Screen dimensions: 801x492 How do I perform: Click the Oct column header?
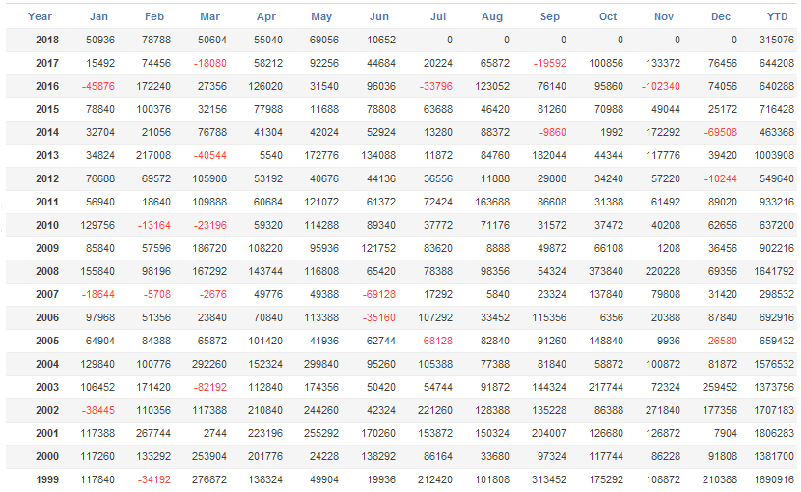click(608, 16)
